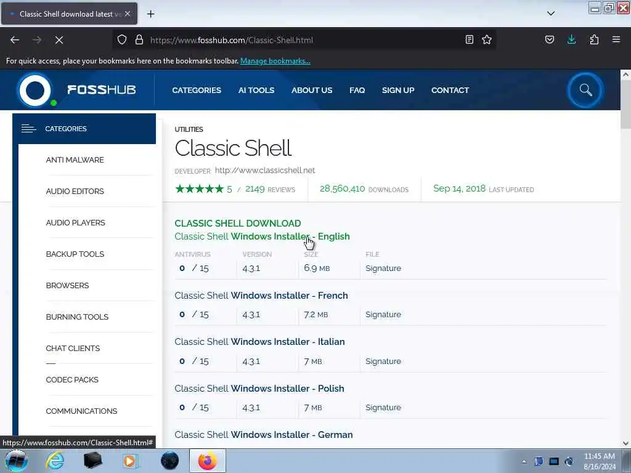Bookmark this page with the star
This screenshot has height=473, width=631.
pyautogui.click(x=487, y=39)
